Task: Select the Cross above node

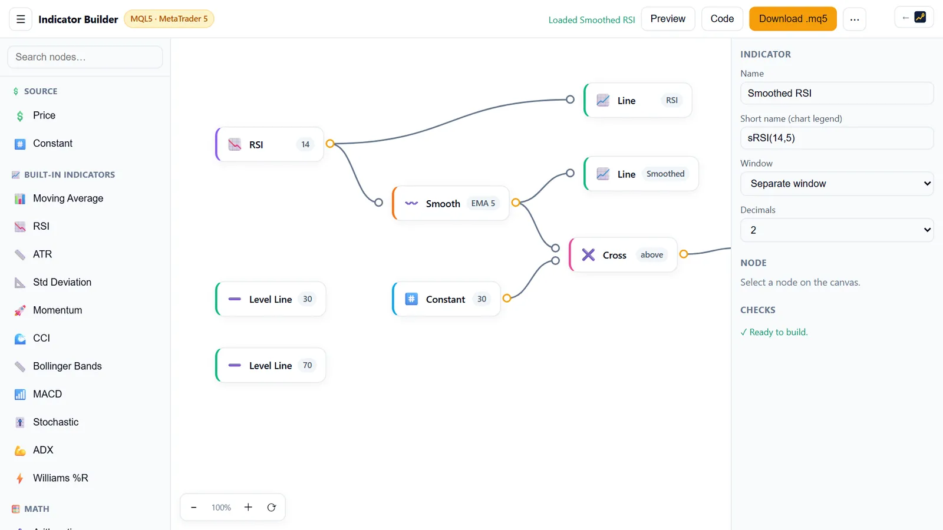Action: coord(624,255)
